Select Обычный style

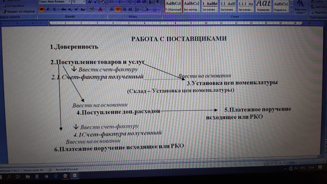(173, 7)
